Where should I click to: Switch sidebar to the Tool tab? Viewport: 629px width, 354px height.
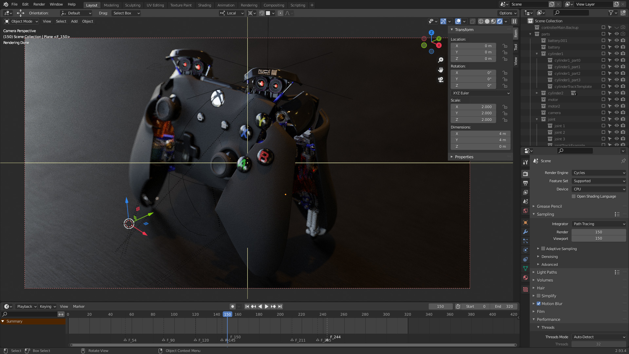[516, 47]
